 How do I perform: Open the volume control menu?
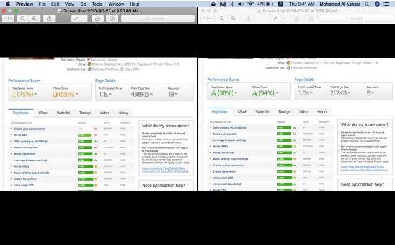241,4
